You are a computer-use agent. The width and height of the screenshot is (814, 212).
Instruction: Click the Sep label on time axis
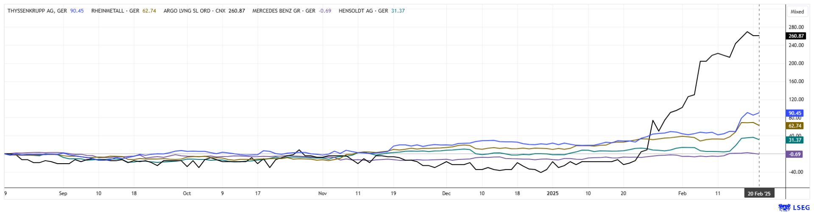[x=63, y=194]
